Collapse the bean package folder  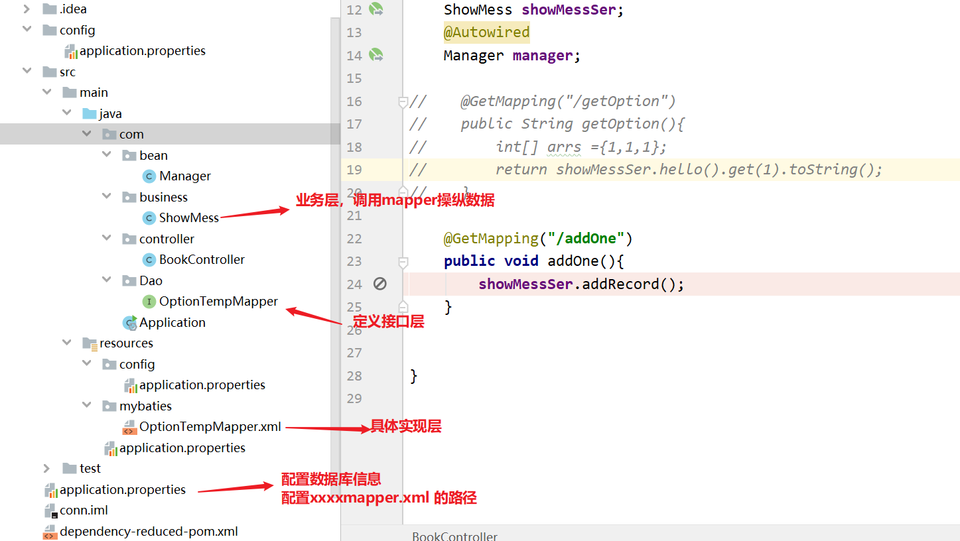(107, 154)
